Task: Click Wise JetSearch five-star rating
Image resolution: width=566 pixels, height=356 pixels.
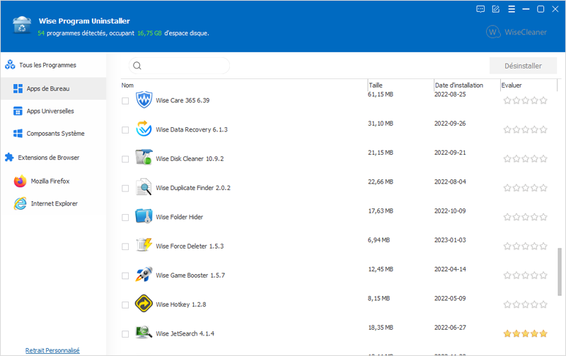Action: pyautogui.click(x=525, y=333)
